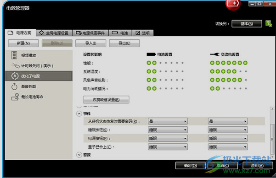Click the 导出(E) button

pos(124,43)
